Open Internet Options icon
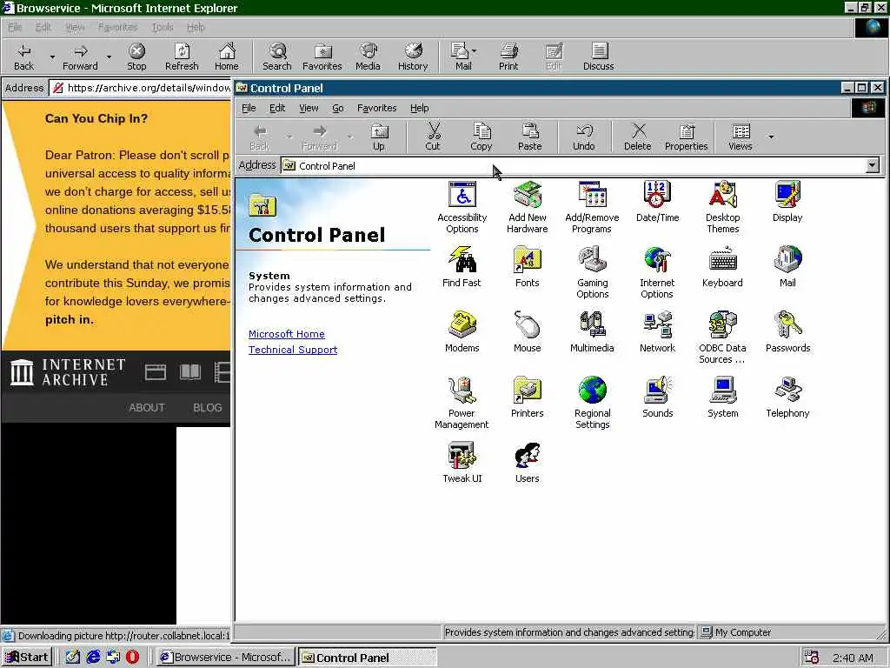890x668 pixels. (657, 272)
